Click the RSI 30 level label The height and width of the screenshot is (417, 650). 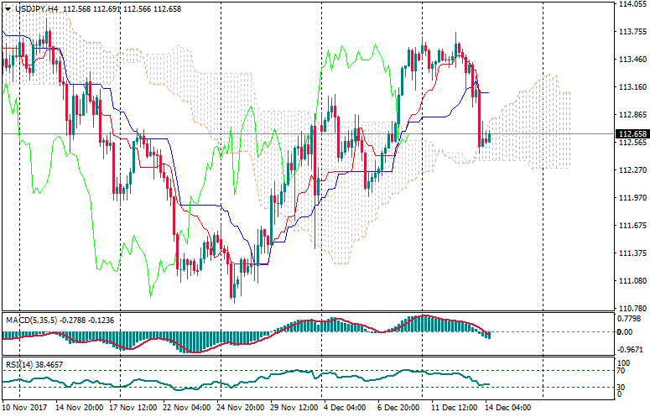621,388
